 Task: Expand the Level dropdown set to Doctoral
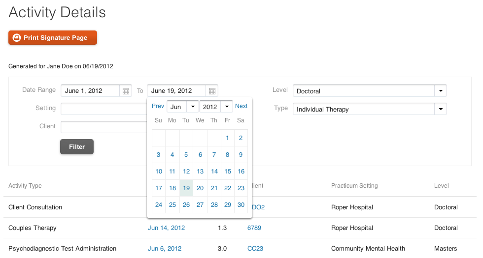click(x=370, y=91)
